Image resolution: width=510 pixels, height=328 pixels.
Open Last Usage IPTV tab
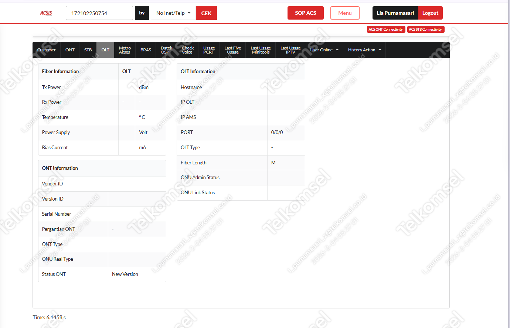290,50
